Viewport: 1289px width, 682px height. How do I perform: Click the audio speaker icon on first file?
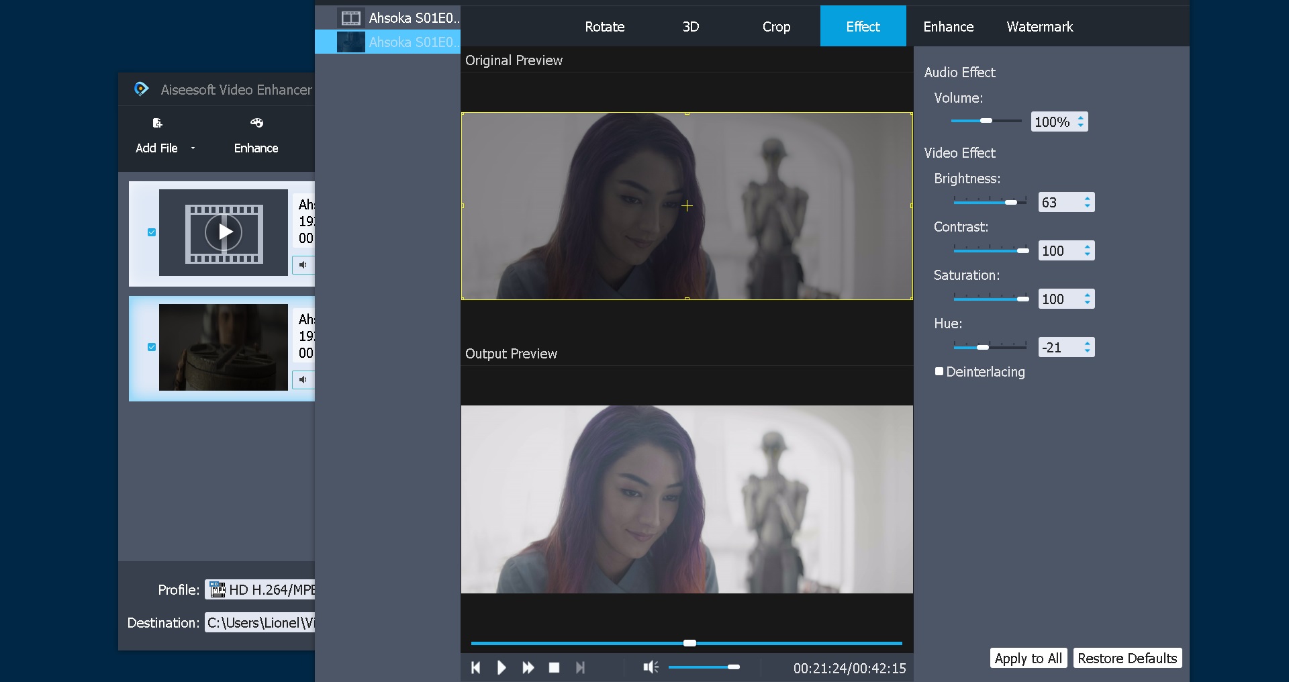tap(303, 264)
